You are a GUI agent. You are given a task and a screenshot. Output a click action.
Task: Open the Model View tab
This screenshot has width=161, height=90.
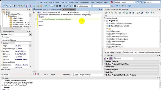(128, 52)
